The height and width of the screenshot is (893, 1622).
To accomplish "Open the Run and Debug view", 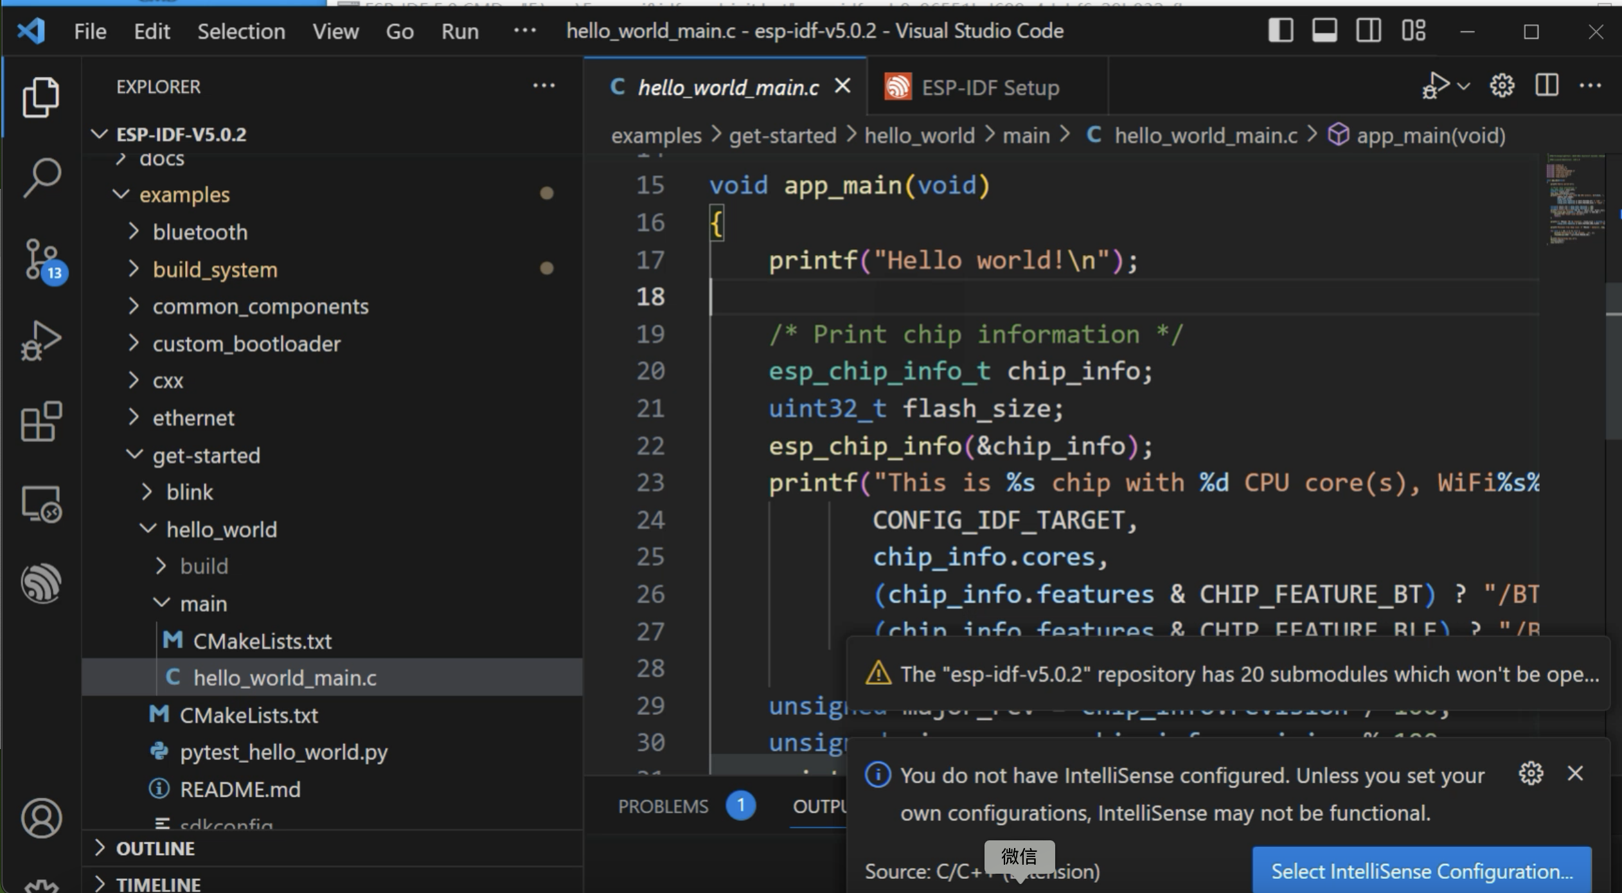I will click(41, 340).
